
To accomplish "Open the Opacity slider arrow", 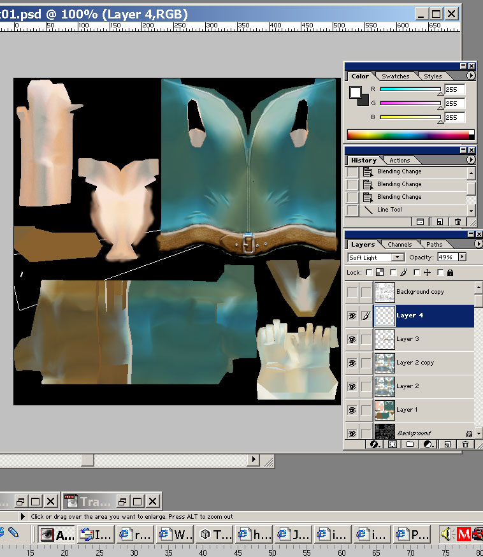I will [x=462, y=257].
